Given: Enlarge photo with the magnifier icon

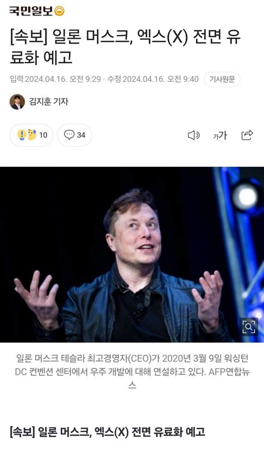Looking at the screenshot, I should tap(249, 327).
